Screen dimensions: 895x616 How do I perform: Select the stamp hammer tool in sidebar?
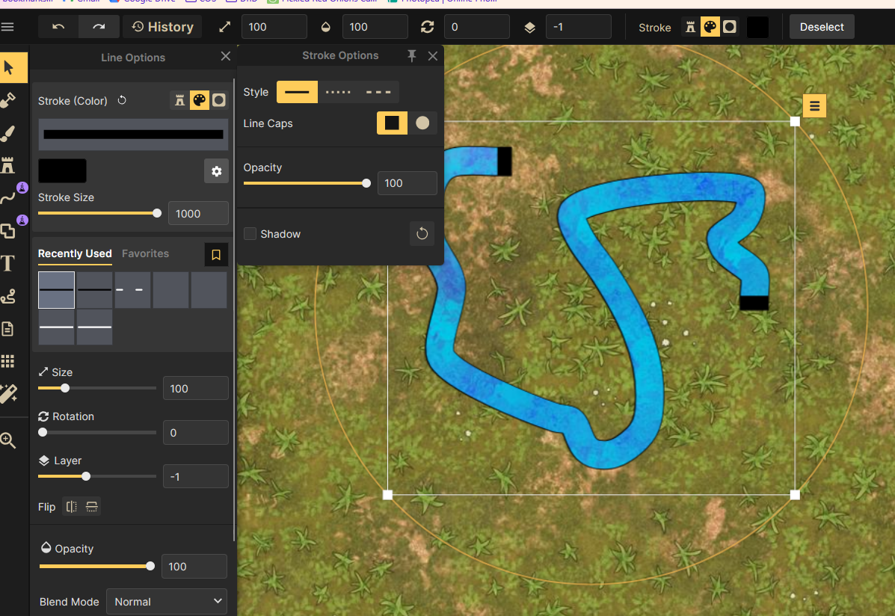8,100
